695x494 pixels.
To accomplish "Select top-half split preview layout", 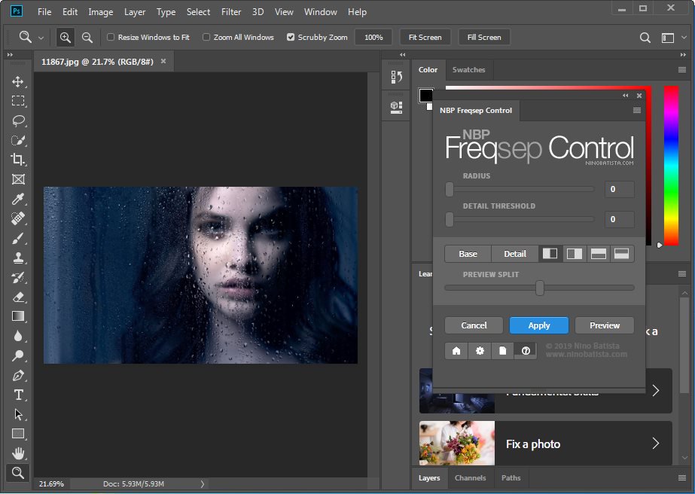I will point(599,254).
